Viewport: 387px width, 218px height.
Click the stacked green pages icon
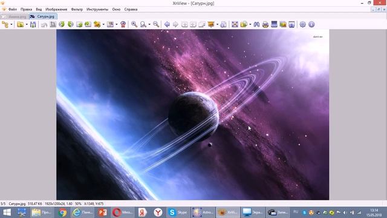(x=244, y=24)
